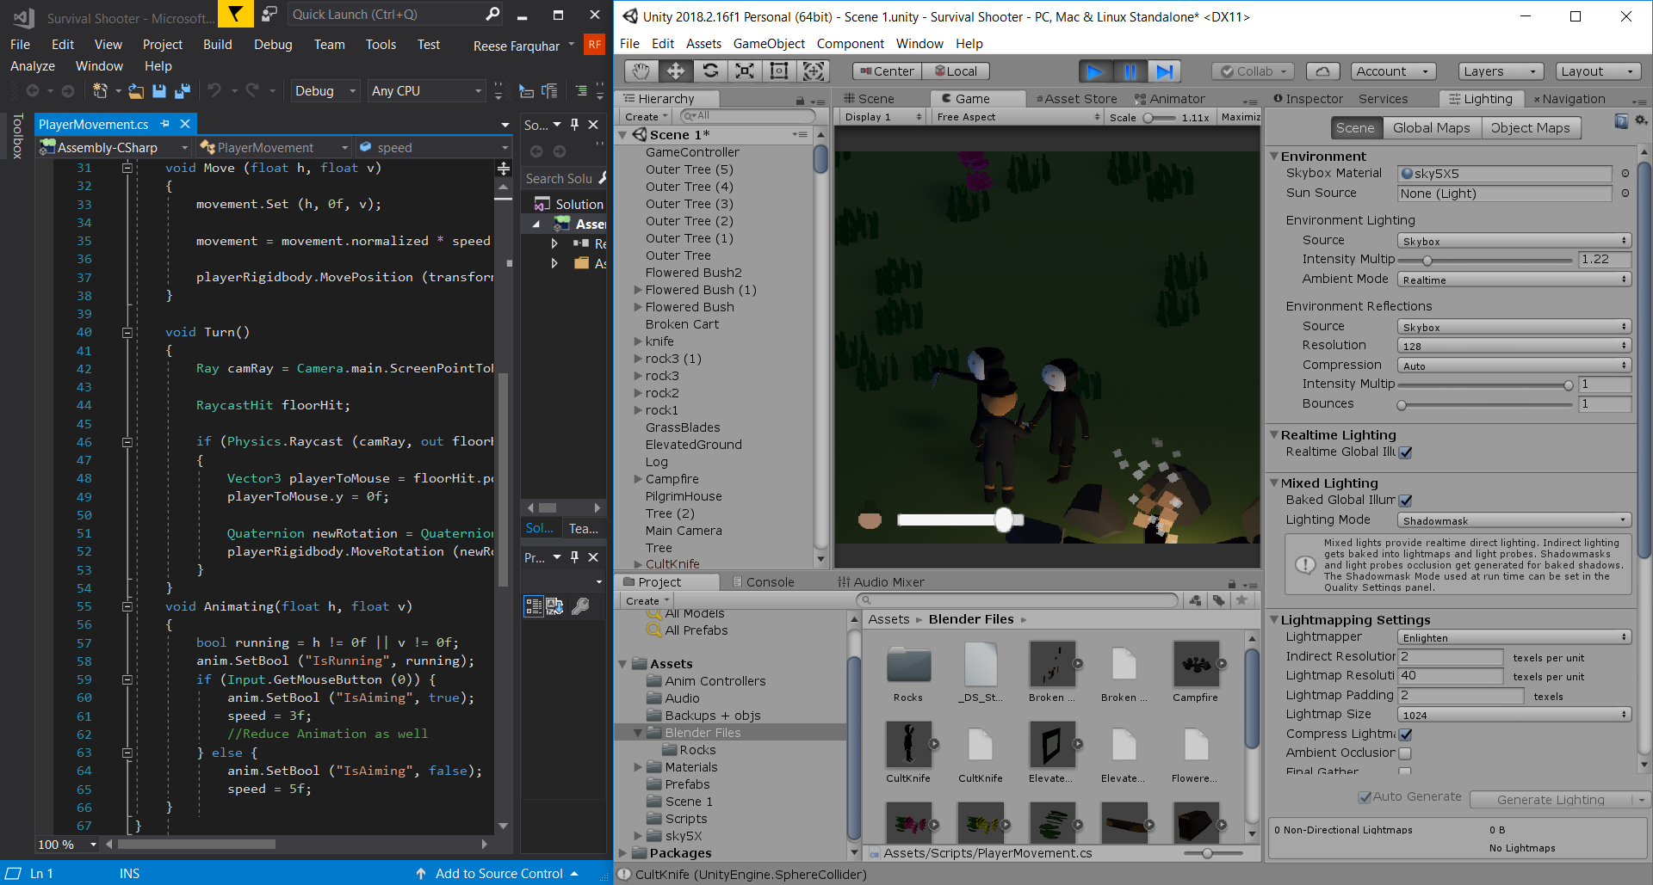Open the Lighting Mode Shadowmask dropdown
1653x885 pixels.
[x=1513, y=520]
